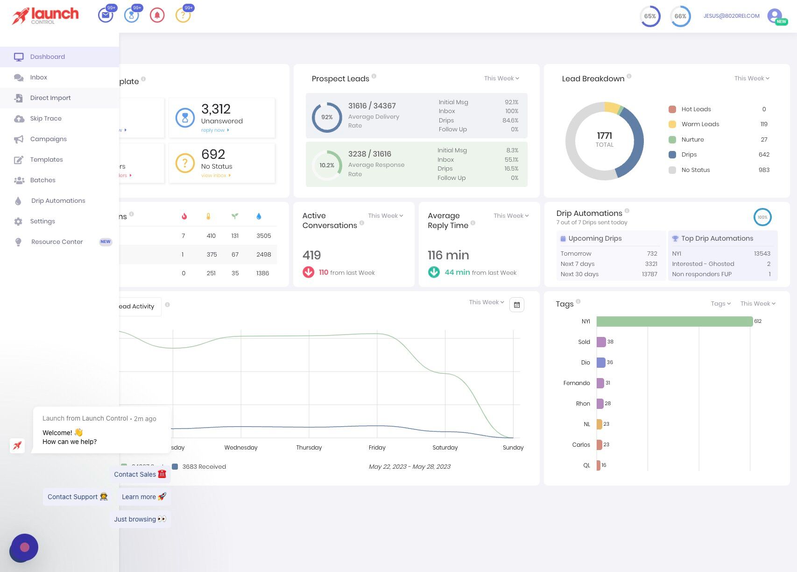Click the yellow question mark header icon

click(x=183, y=15)
